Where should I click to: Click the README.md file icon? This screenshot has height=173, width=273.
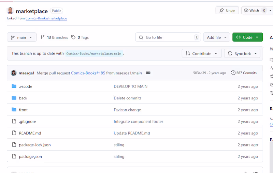[14, 133]
